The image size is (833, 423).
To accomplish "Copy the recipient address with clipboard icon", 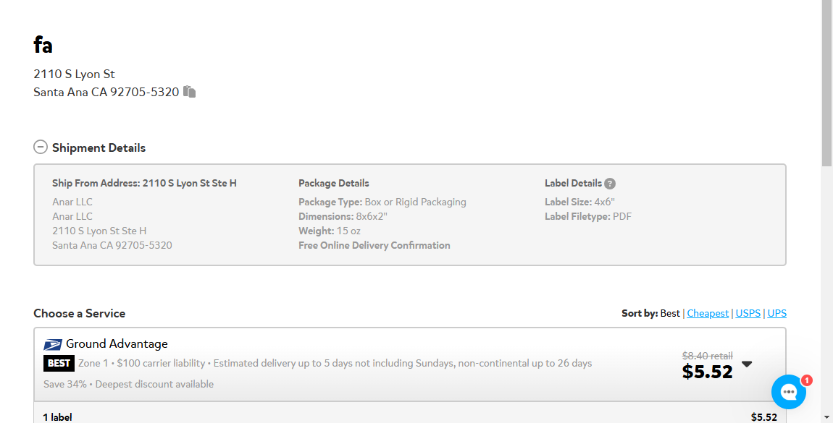I will (189, 92).
